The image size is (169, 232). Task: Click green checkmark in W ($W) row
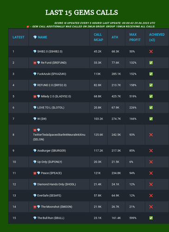click(151, 119)
